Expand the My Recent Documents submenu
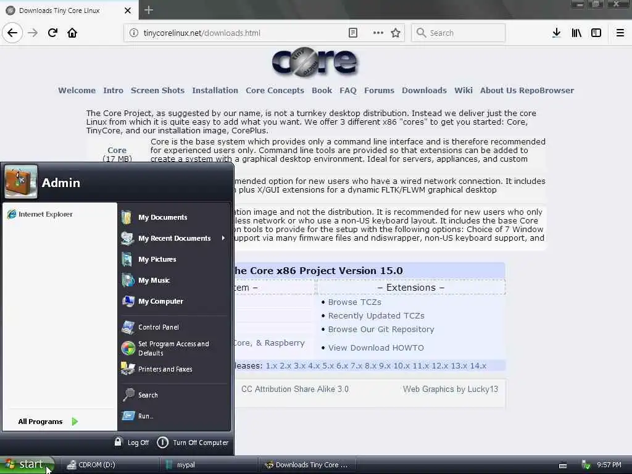Viewport: 632px width, 474px height. (x=175, y=238)
